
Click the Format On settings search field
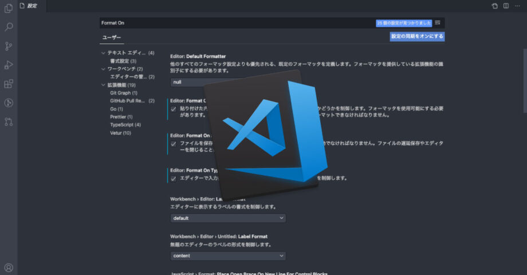[237, 23]
